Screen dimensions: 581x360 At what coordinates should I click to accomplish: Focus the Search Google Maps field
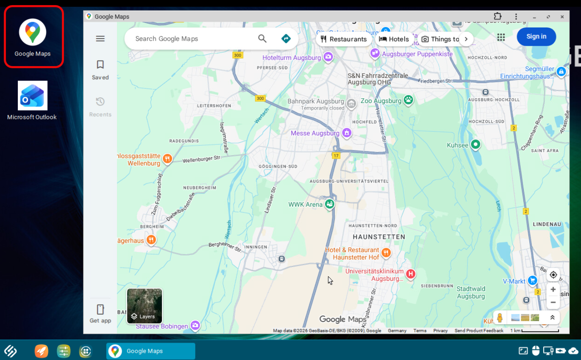(191, 39)
